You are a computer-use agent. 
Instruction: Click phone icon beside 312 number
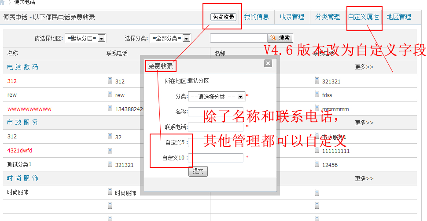[110, 80]
